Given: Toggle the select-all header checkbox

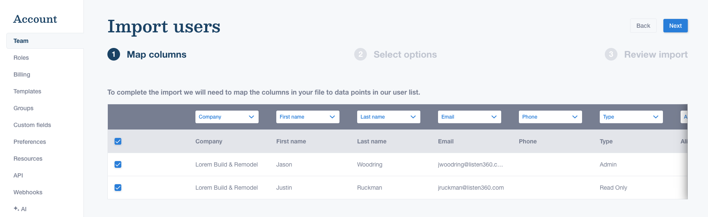Looking at the screenshot, I should coord(118,141).
